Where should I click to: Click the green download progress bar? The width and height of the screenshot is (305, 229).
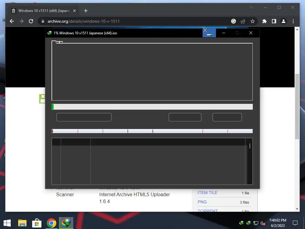click(152, 107)
